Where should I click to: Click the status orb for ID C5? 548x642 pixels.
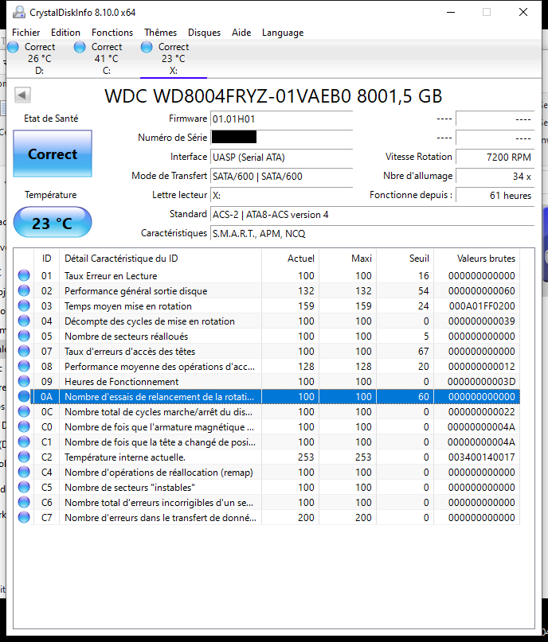24,487
